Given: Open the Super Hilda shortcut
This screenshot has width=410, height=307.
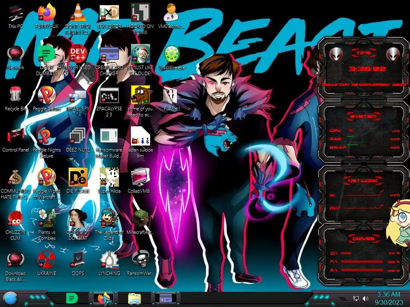Looking at the screenshot, I should pos(109,181).
